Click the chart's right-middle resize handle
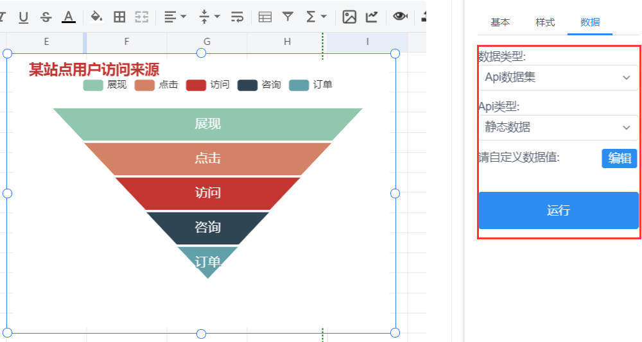This screenshot has height=342, width=642. point(395,194)
